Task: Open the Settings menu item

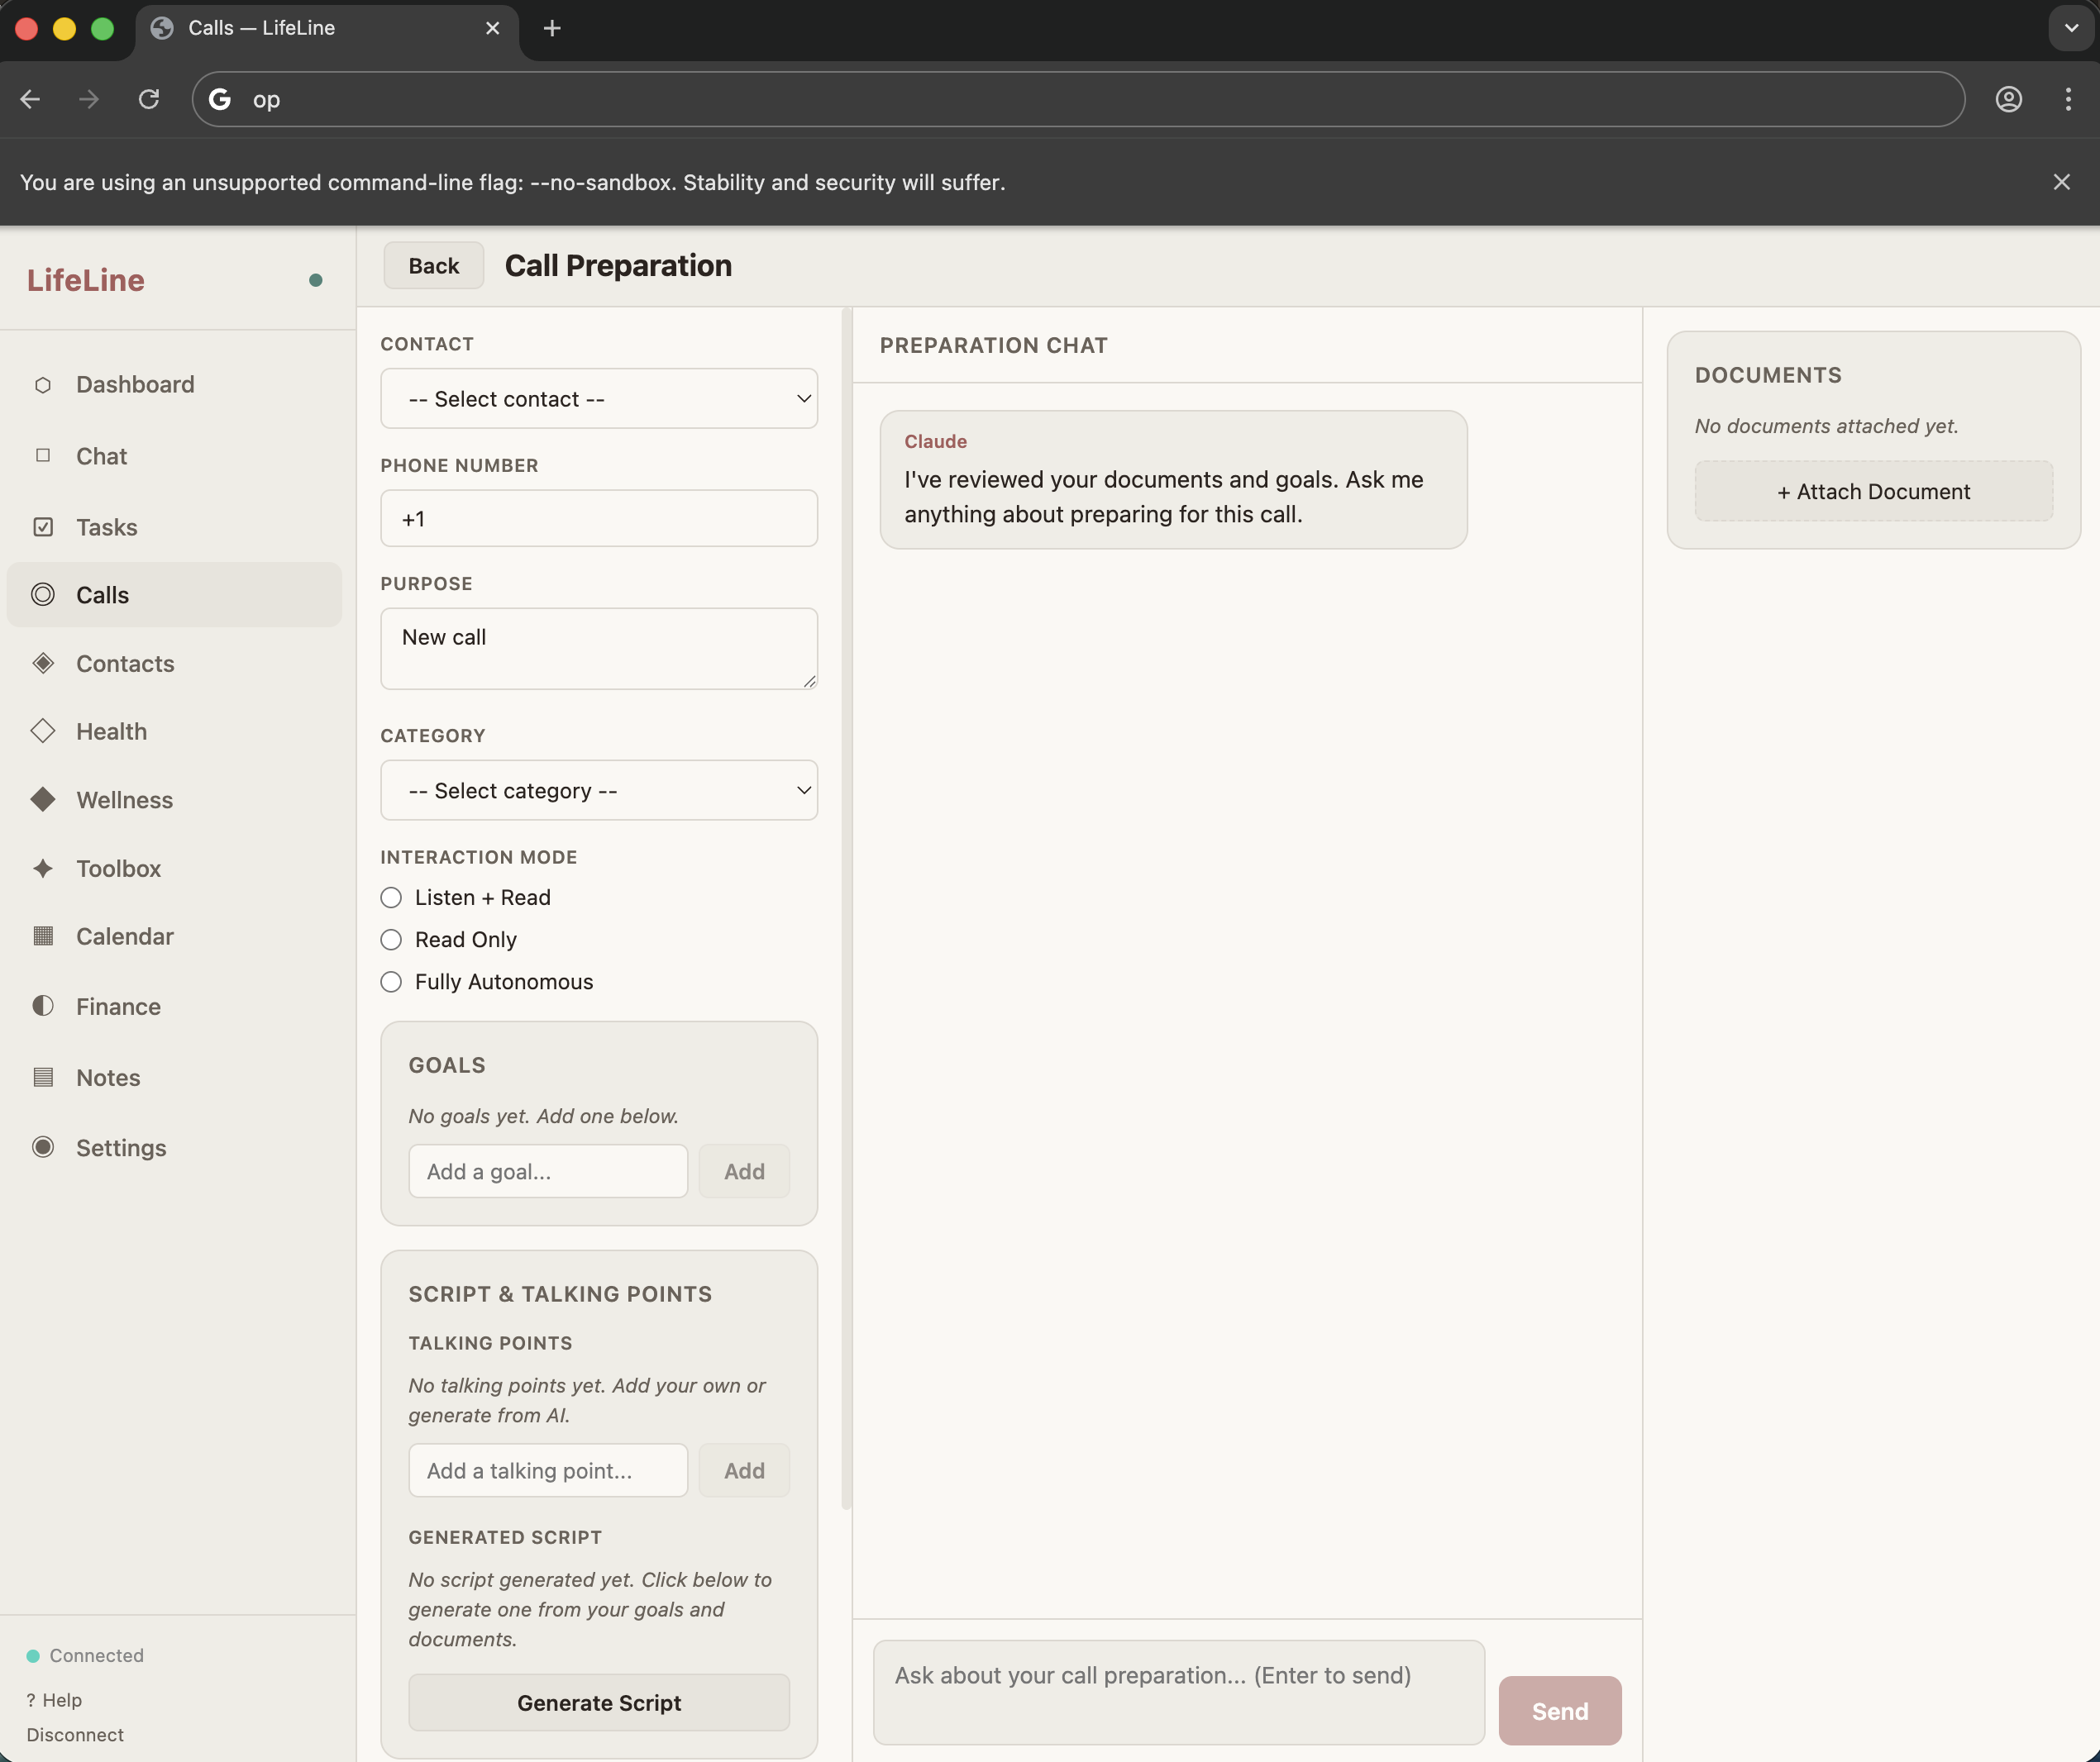Action: click(122, 1147)
